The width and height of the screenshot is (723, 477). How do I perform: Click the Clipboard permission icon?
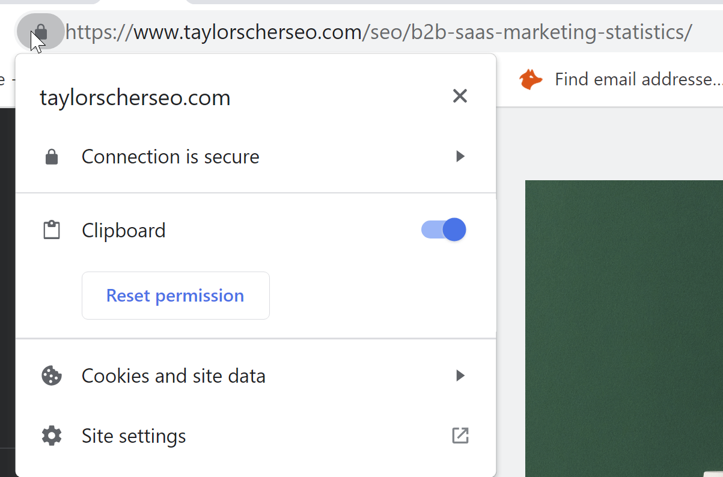[52, 230]
